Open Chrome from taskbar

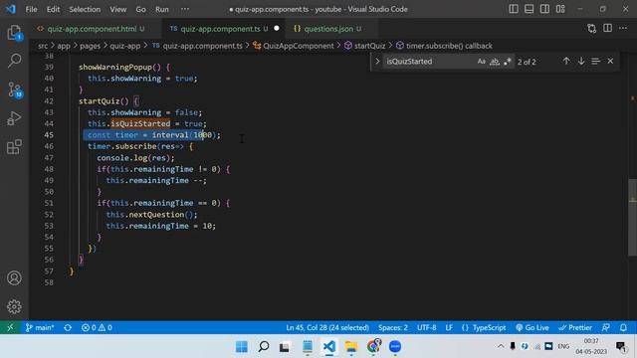coord(373,346)
